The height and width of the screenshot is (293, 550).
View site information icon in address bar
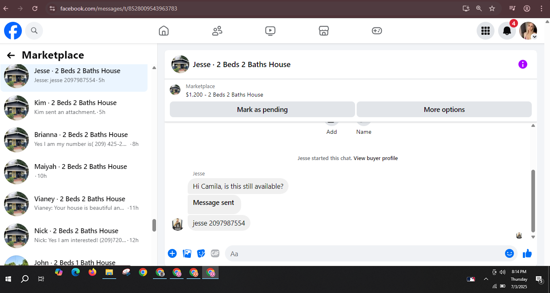click(x=52, y=8)
